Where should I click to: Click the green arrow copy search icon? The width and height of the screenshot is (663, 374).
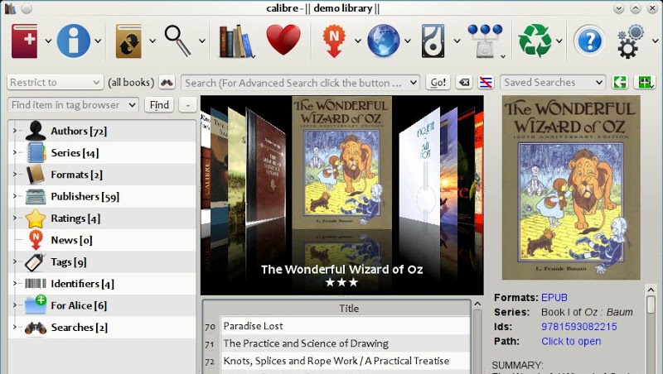(620, 82)
